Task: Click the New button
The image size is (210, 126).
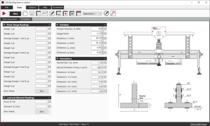Action: tap(15, 13)
